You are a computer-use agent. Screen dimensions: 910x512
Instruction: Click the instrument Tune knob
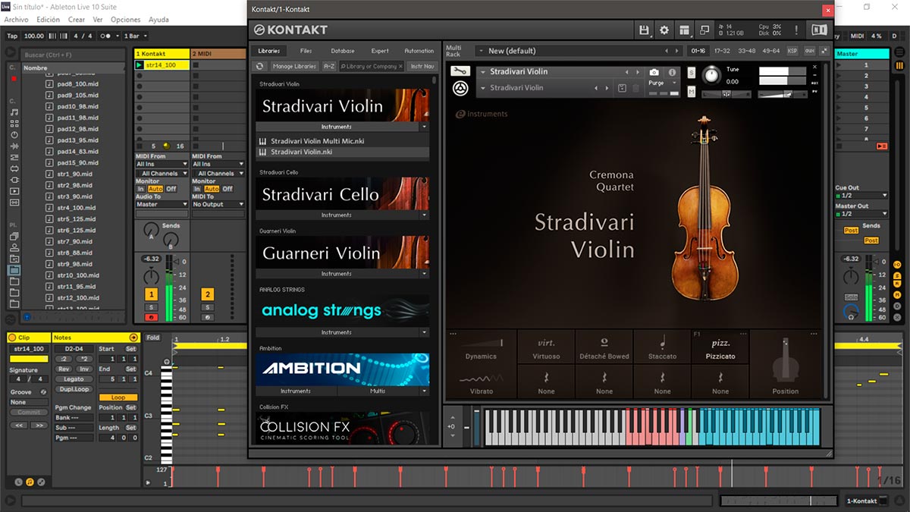(x=711, y=75)
